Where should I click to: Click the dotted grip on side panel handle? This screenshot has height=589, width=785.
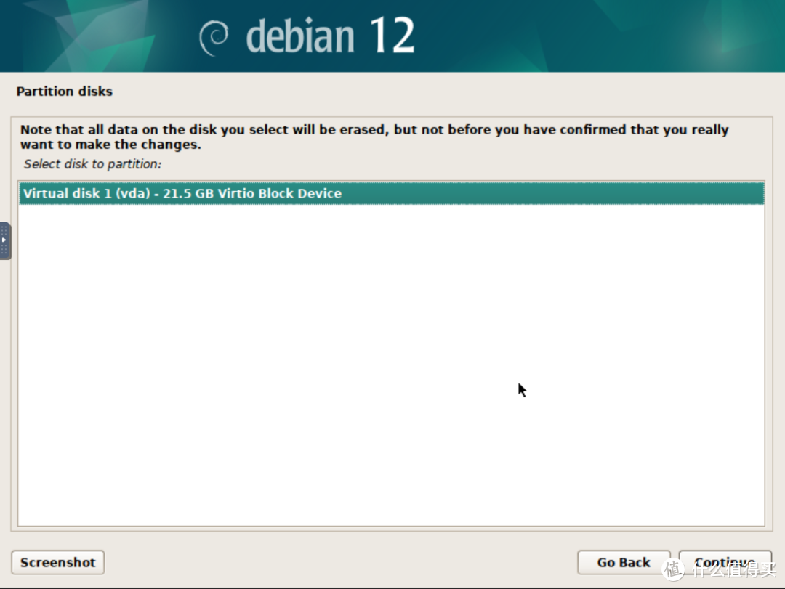point(4,230)
